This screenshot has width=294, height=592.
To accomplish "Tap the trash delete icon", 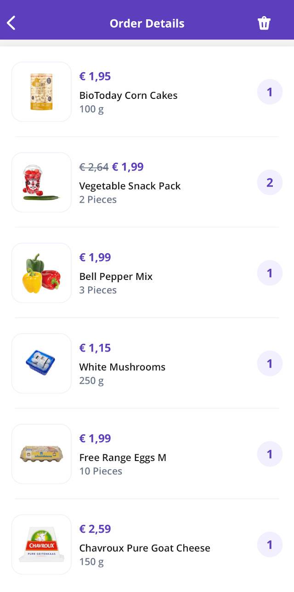I will (264, 23).
